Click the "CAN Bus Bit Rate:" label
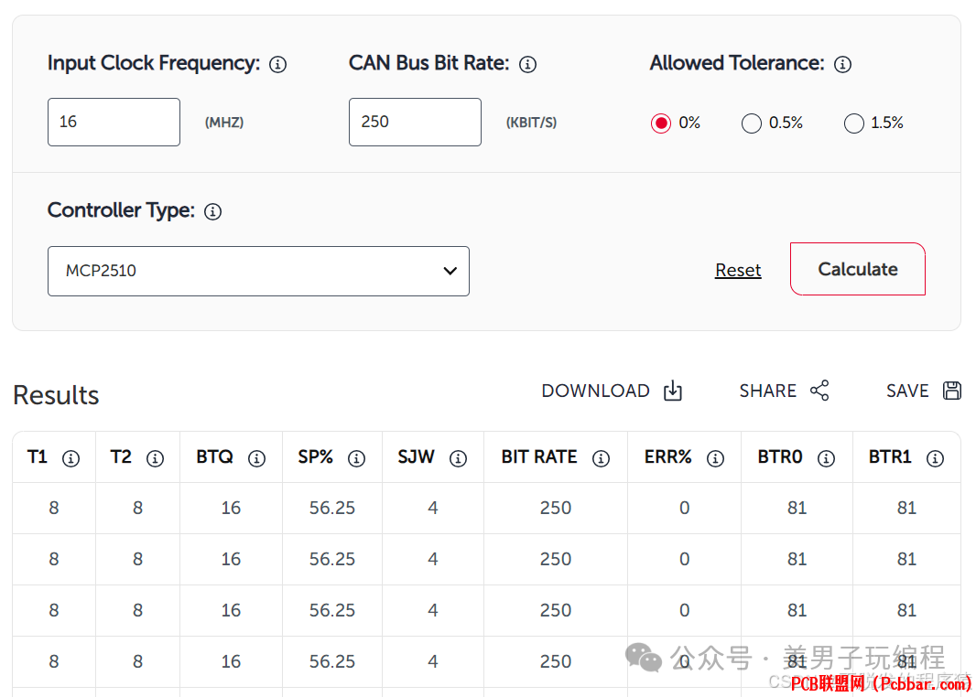 coord(428,63)
